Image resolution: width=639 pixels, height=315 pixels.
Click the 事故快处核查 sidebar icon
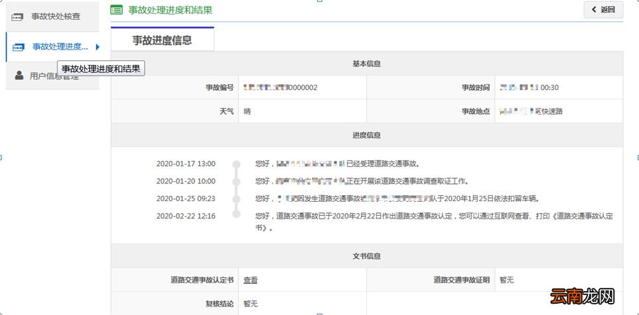(17, 17)
